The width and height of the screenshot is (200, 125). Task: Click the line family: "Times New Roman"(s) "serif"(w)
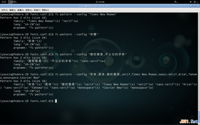pyautogui.click(x=46, y=21)
